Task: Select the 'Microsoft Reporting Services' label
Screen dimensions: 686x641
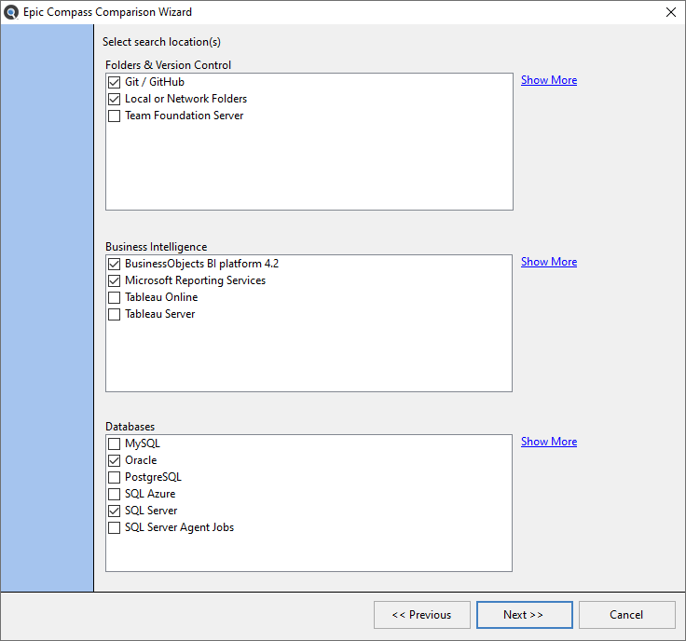Action: pyautogui.click(x=195, y=280)
